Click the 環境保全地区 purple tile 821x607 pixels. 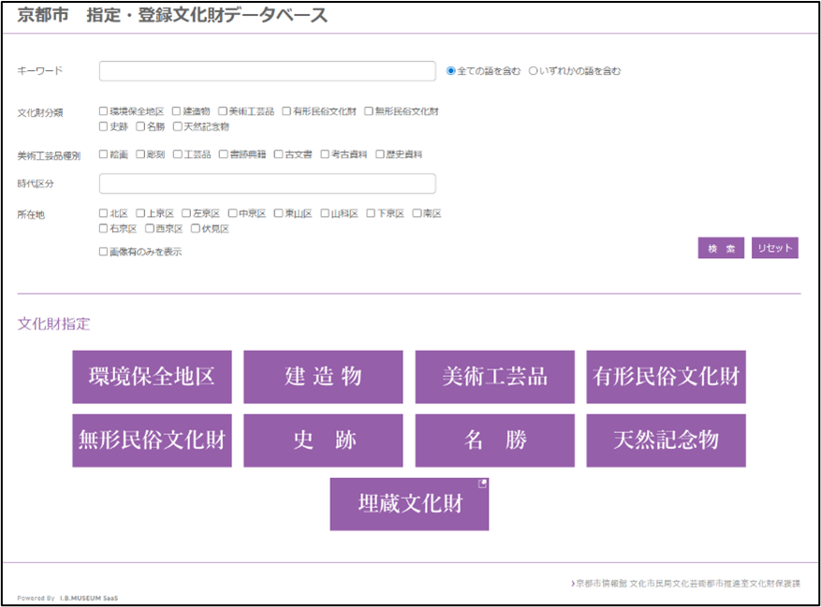pos(152,377)
